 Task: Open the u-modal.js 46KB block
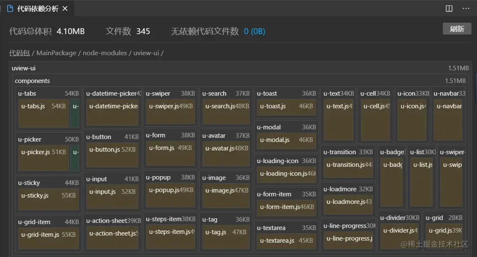pos(287,141)
